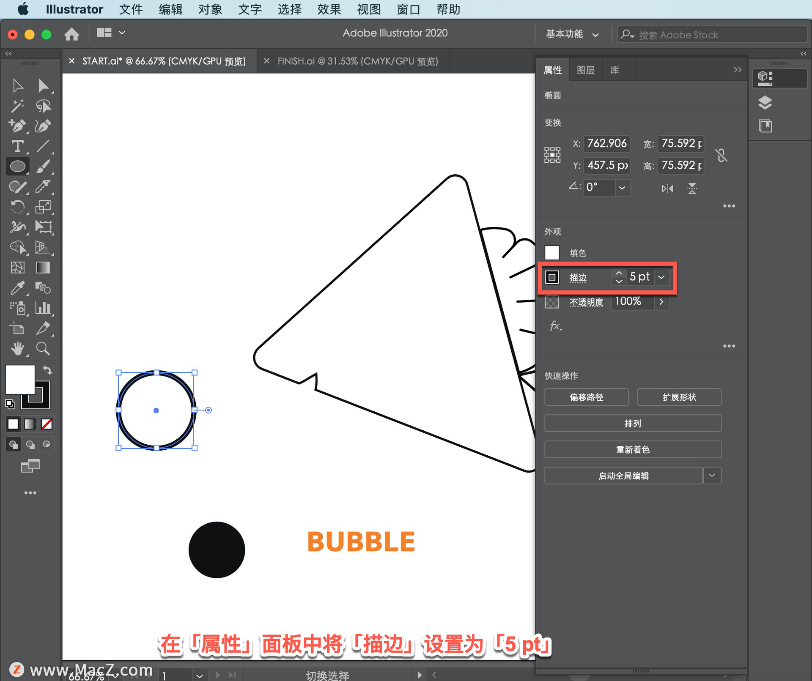Screen dimensions: 812x681
Task: Toggle constrain width and height proportions
Action: point(721,155)
